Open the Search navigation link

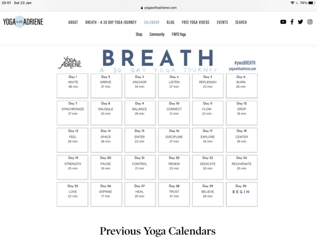241,22
